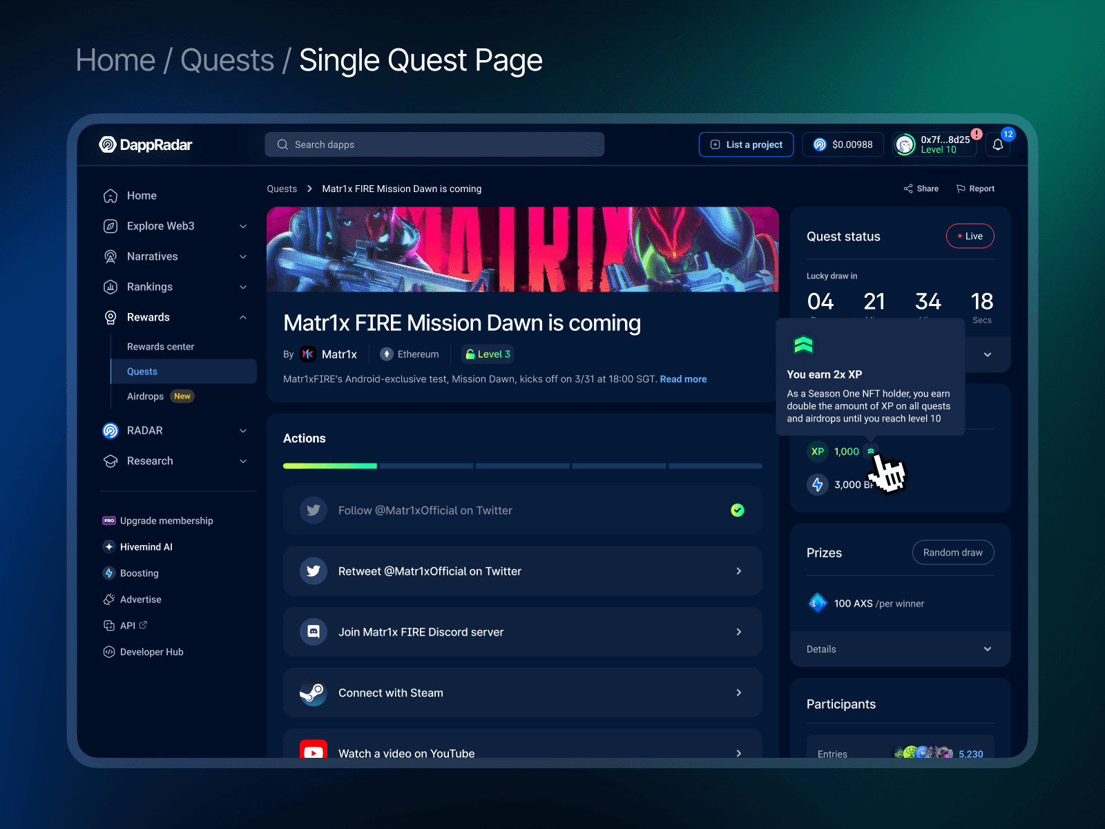Click the Ethereum chain icon
This screenshot has width=1105, height=829.
[387, 354]
